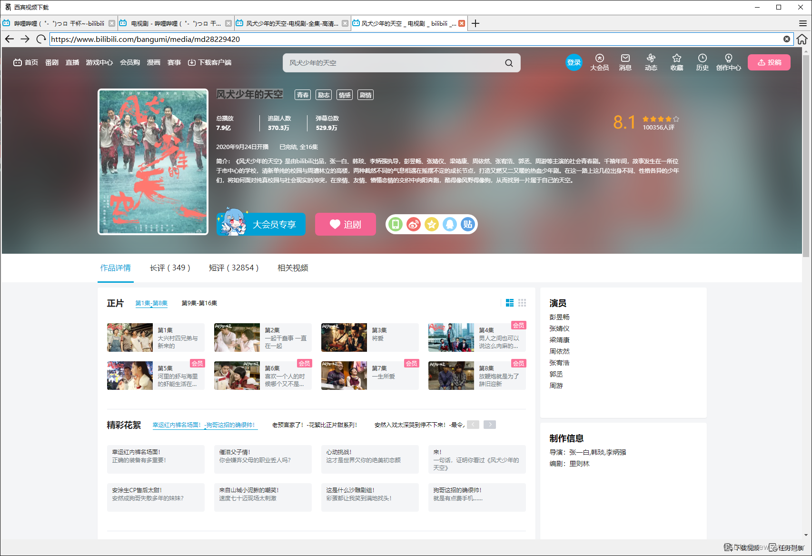Screen dimensions: 812x556
Task: Open 游戏中心 in the navigation
Action: (x=99, y=62)
